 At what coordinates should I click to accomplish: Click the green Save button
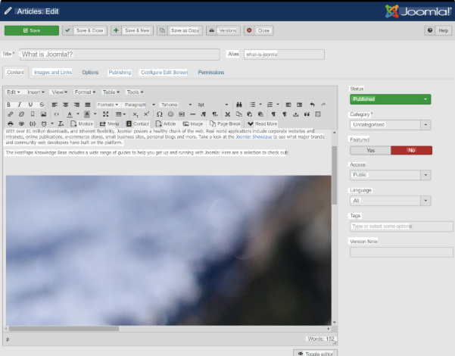point(32,30)
